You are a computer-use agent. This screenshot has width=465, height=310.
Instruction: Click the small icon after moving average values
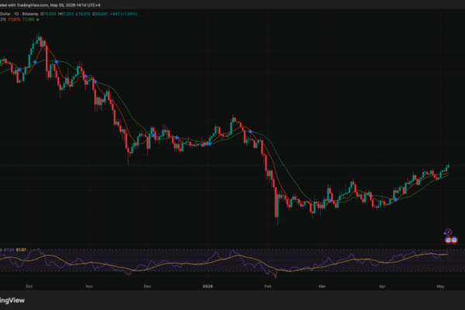tap(38, 19)
